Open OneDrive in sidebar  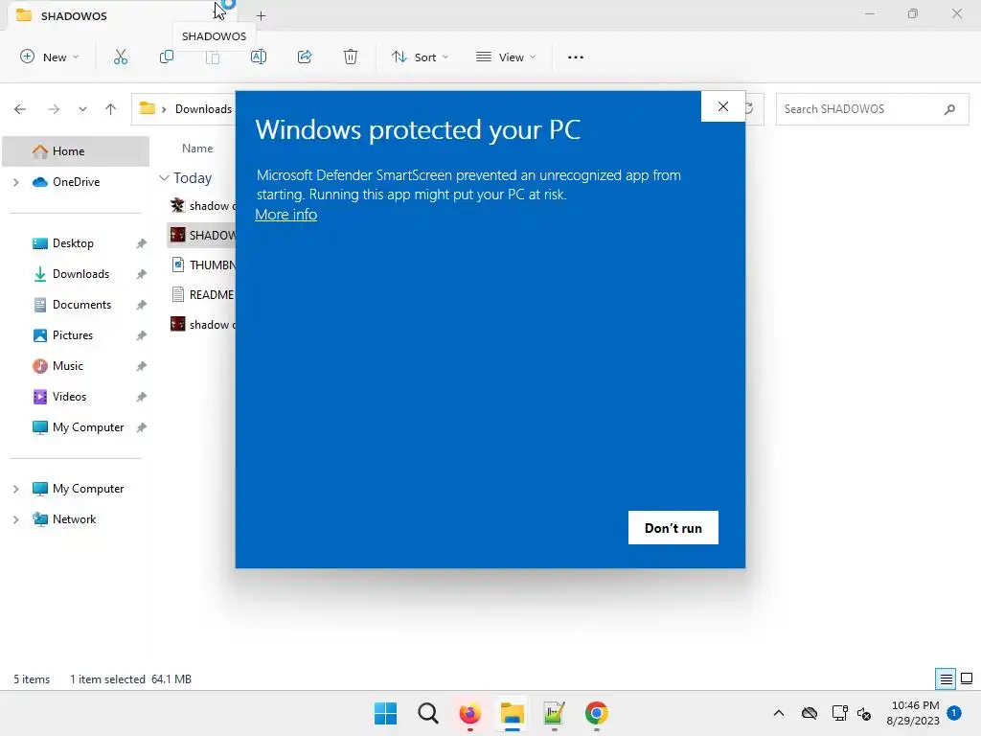pyautogui.click(x=77, y=181)
